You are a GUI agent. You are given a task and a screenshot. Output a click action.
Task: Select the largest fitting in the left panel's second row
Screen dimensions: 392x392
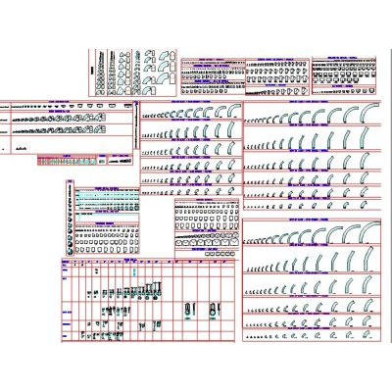click(x=101, y=118)
